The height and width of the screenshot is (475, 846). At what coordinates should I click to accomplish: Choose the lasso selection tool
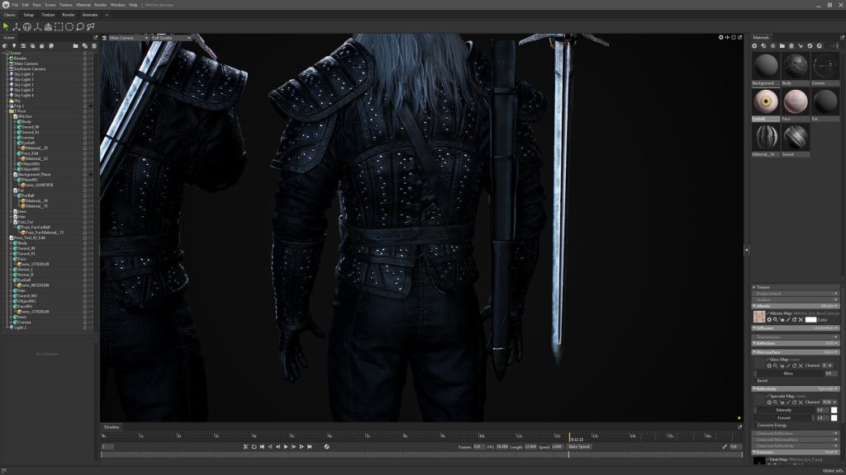tap(80, 26)
